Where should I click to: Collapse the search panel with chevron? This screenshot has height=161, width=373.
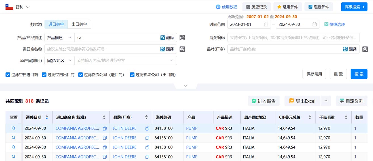[186, 86]
